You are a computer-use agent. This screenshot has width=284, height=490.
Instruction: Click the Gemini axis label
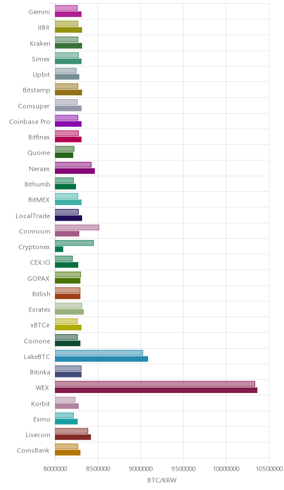point(39,12)
